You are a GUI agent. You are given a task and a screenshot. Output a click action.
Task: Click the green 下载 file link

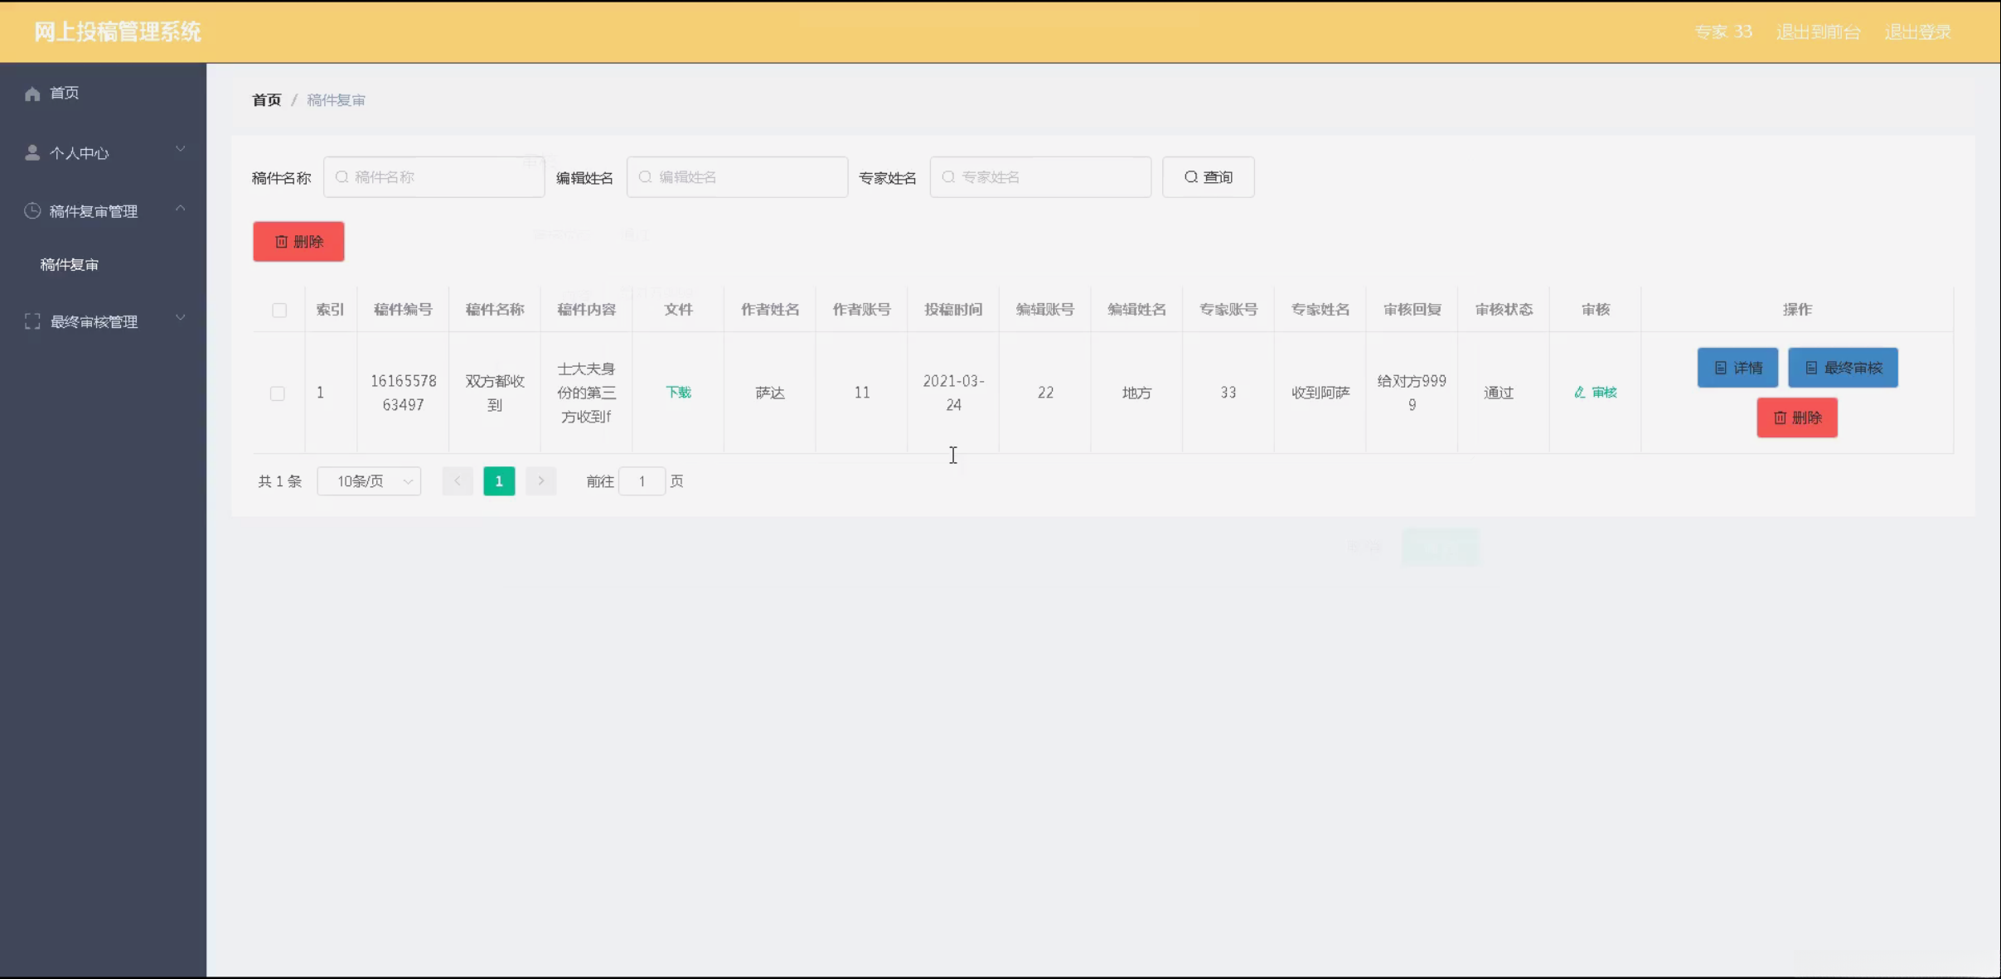(x=678, y=393)
